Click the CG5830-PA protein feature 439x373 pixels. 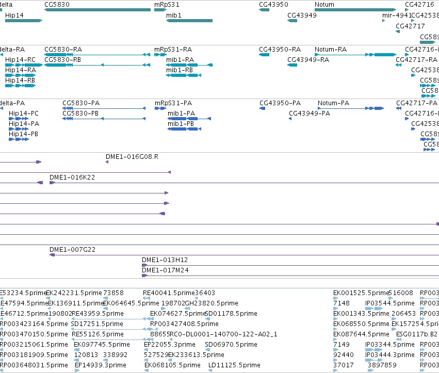104,108
